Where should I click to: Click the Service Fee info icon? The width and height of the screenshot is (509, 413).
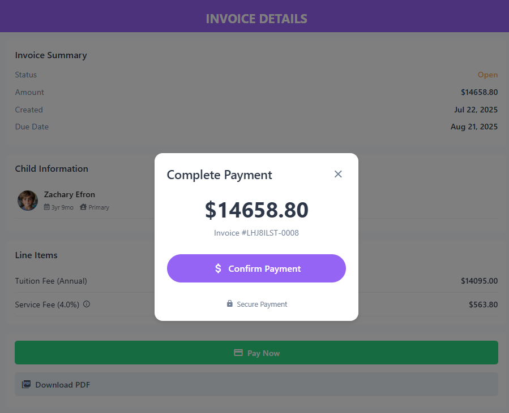[87, 304]
